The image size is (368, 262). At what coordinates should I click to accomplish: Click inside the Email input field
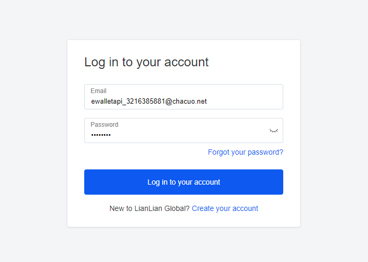[x=184, y=97]
